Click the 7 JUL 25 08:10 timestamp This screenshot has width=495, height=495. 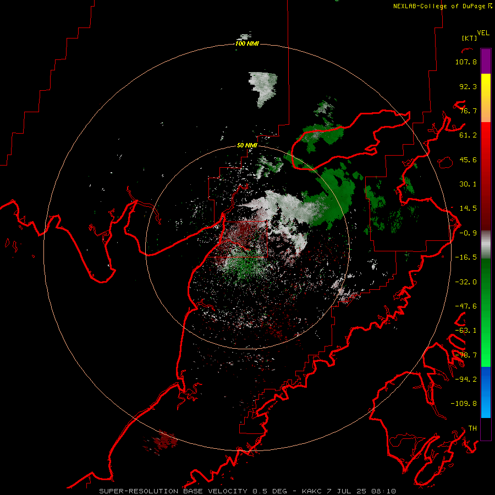[362, 491]
